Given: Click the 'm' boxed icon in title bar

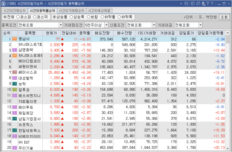Looking at the screenshot, I should tap(186, 3).
